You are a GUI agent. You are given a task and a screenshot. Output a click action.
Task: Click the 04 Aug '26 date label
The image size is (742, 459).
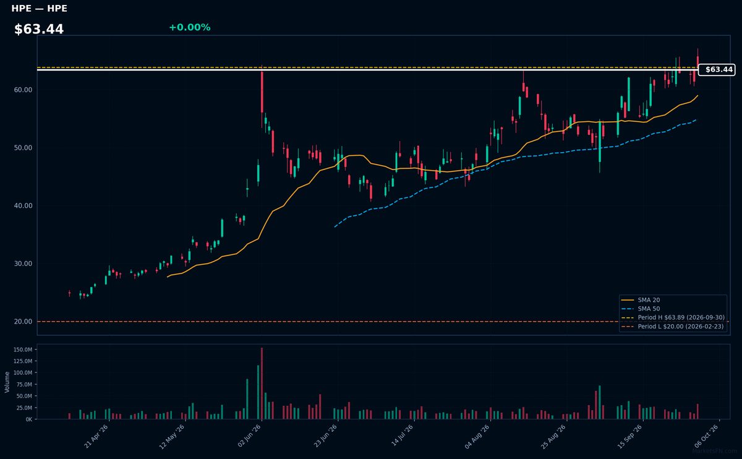pyautogui.click(x=477, y=436)
